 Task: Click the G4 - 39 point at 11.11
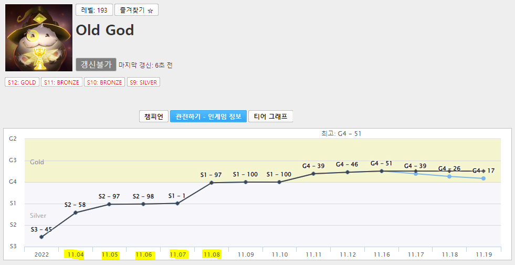[x=313, y=174]
